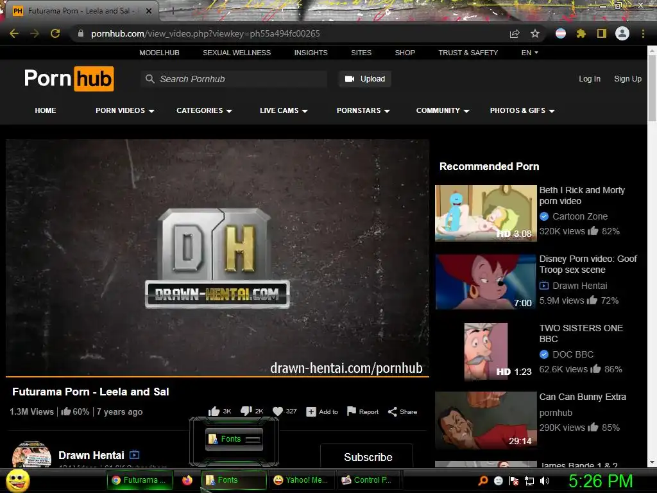
Task: Click the Add to plus icon
Action: tap(311, 412)
